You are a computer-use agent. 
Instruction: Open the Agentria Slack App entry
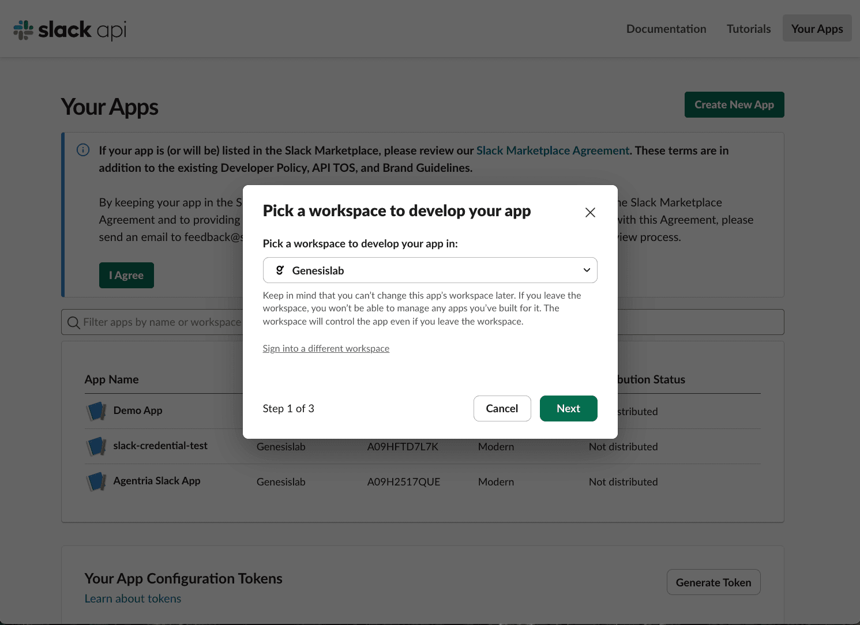click(157, 481)
